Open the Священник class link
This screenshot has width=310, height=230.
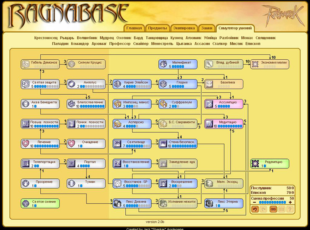pos(265,38)
